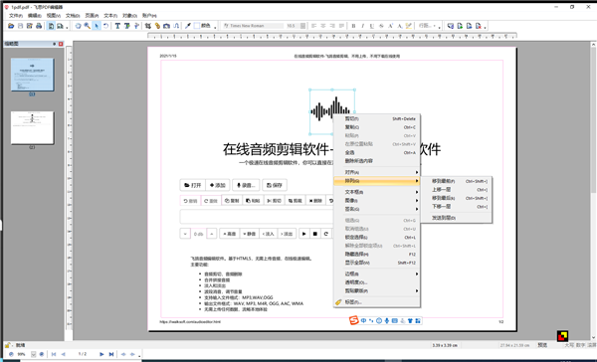This screenshot has height=362, width=597.
Task: Click the Underline U formatting icon
Action: pos(372,26)
